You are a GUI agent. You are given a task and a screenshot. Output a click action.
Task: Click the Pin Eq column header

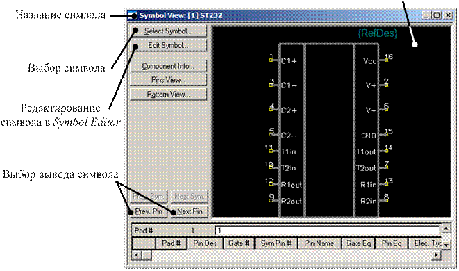[392, 243]
